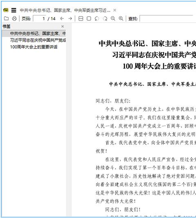Viewport: 196px width, 218px height.
Task: Select bookmark 中共中央总书记、国家主席
Action: [38, 34]
